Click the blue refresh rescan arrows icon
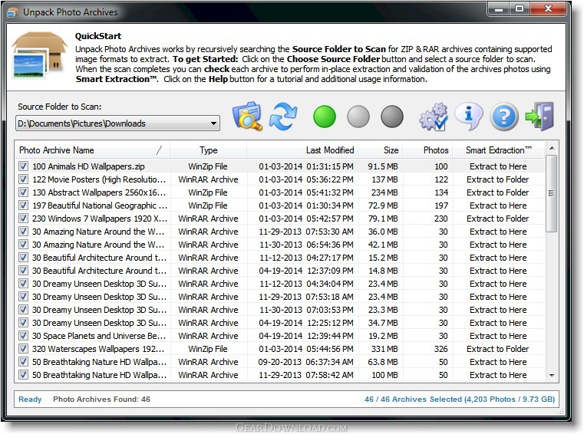This screenshot has height=434, width=584. (283, 116)
